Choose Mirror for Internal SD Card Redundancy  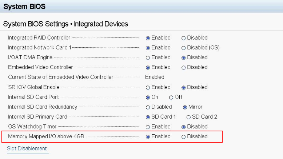[x=185, y=107]
